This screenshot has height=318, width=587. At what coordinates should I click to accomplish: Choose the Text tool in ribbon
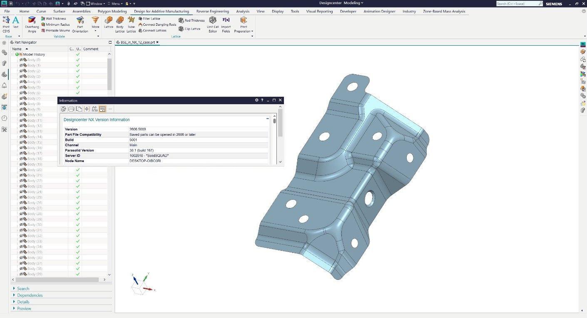pos(15,23)
